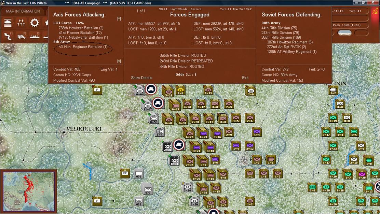Select the F2 rail mode track icon
This screenshot has height=214, width=380.
click(x=21, y=36)
